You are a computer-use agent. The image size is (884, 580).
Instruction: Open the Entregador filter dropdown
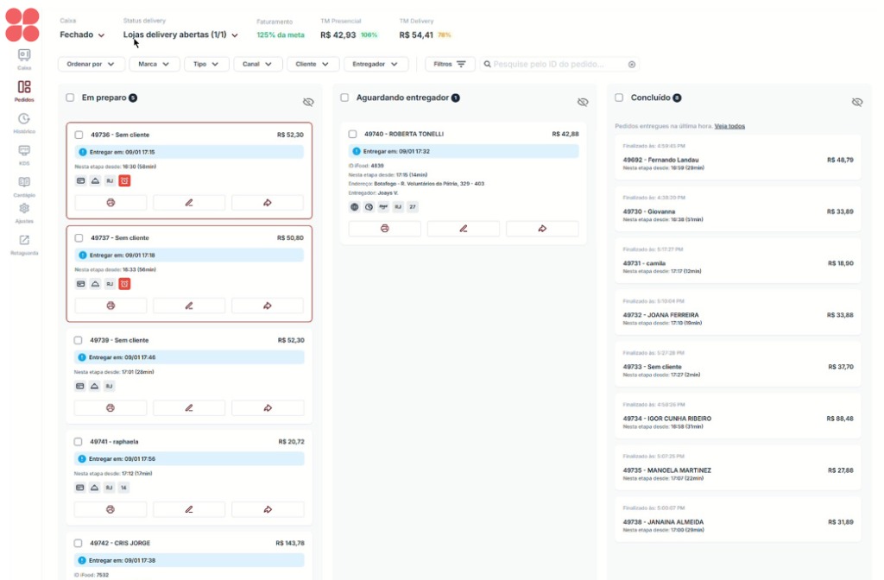coord(376,64)
